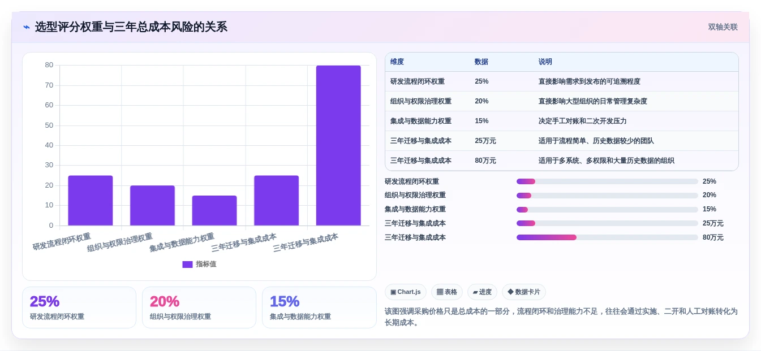The height and width of the screenshot is (351, 761).
Task: Click the 研发流程闭环权重 progress bar
Action: (607, 181)
